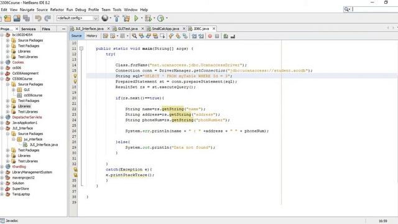
Task: Expand the SuperStore project node
Action: (x=2, y=189)
